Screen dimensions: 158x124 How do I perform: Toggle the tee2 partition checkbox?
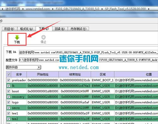9,119
